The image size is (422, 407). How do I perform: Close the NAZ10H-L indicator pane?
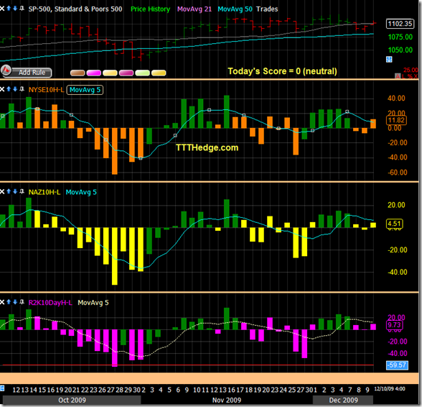point(2,192)
